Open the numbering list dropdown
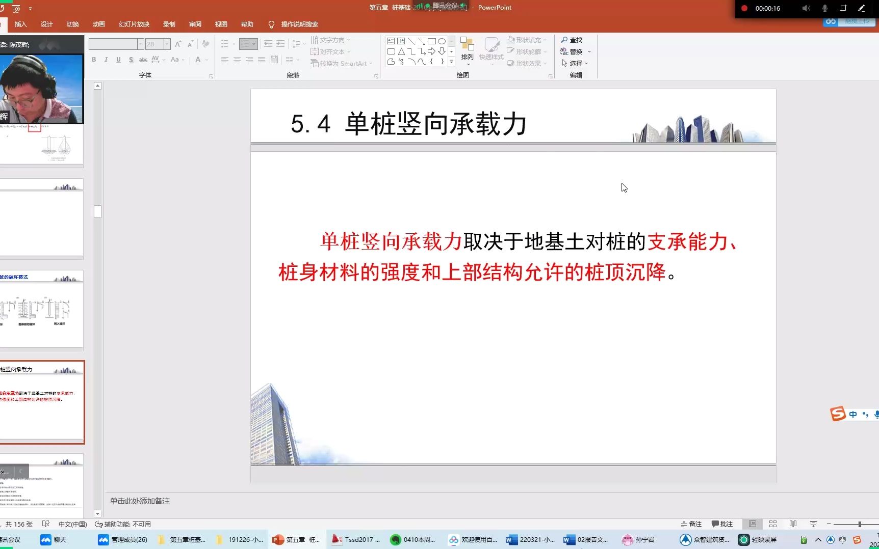Image resolution: width=879 pixels, height=549 pixels. click(x=254, y=44)
